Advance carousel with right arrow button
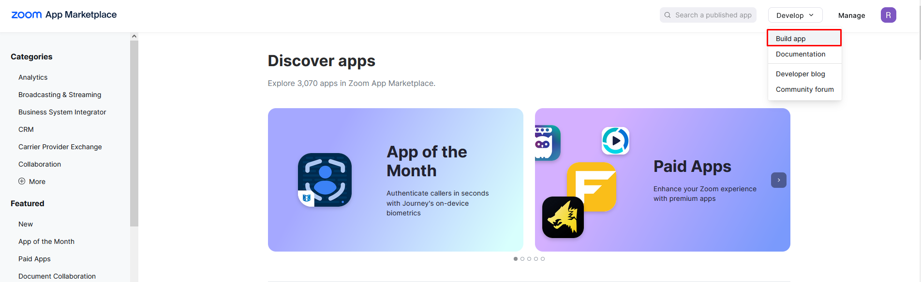 point(778,180)
